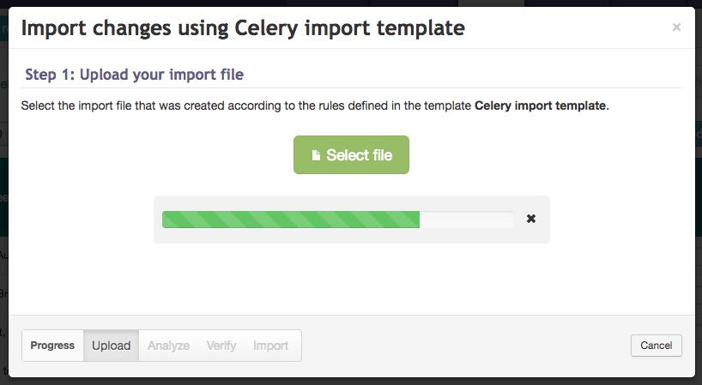The height and width of the screenshot is (385, 702).
Task: Click the Cancel button
Action: pyautogui.click(x=657, y=346)
